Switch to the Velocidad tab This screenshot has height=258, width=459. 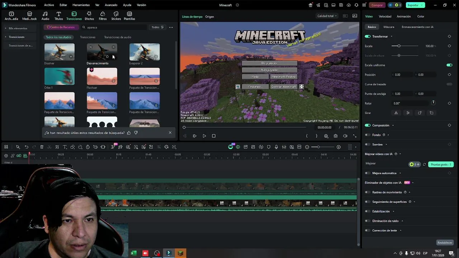[x=385, y=16]
